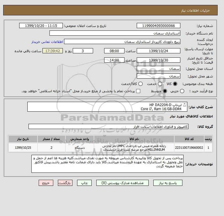Click the توضیحات خریدار text area
Screen dimensions: 224x216
[107, 164]
